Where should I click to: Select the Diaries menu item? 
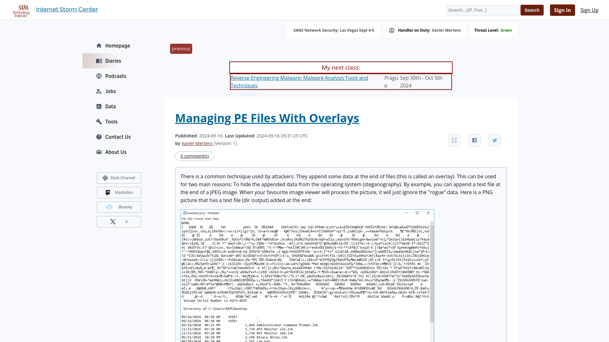pos(113,61)
